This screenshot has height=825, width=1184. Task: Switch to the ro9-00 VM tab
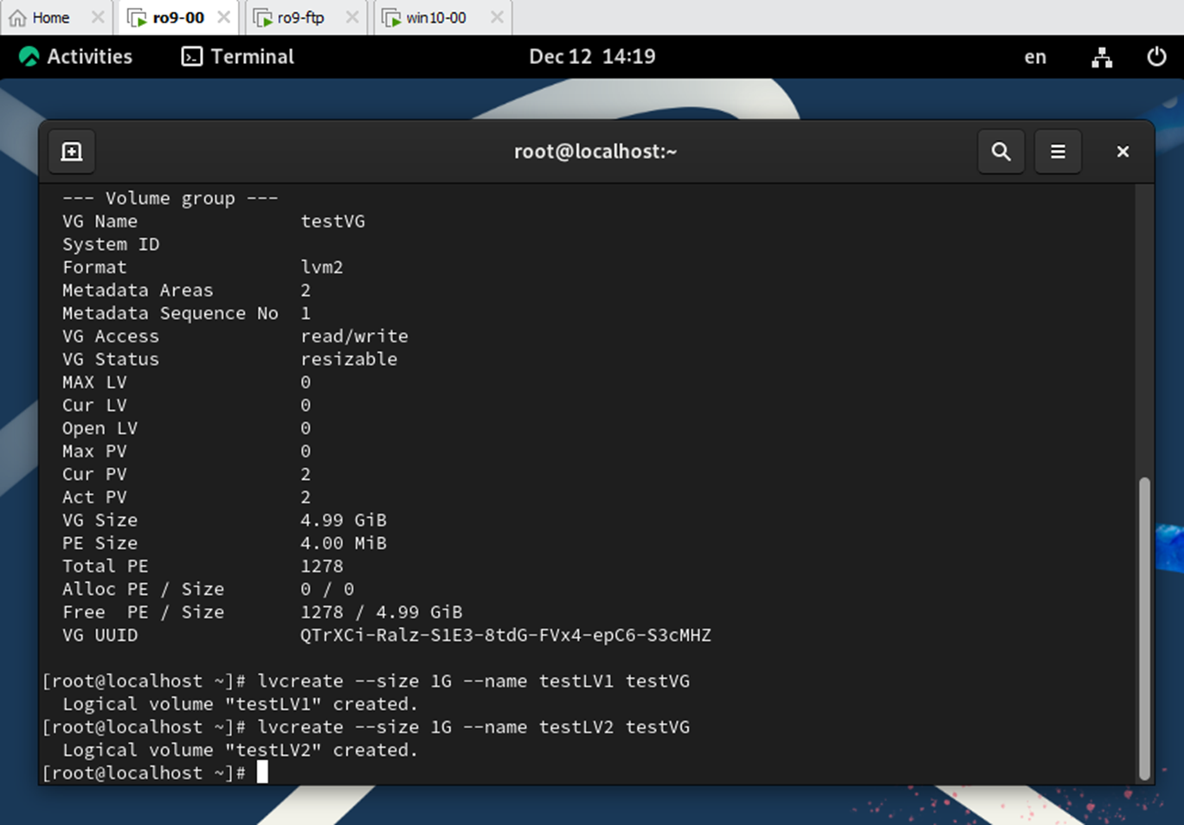coord(178,17)
